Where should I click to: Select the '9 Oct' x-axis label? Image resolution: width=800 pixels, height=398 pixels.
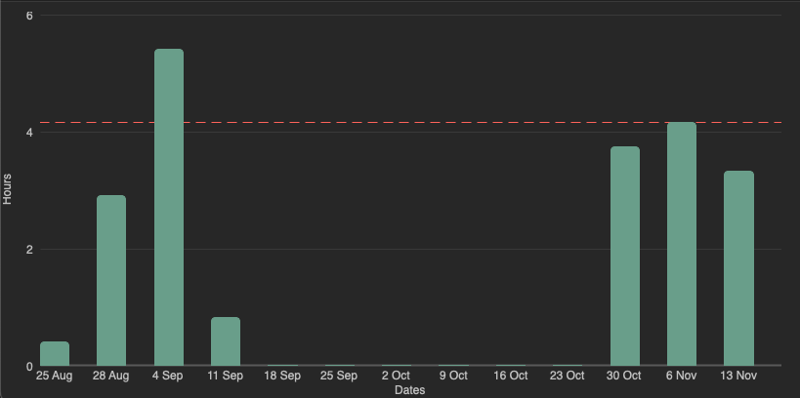453,376
